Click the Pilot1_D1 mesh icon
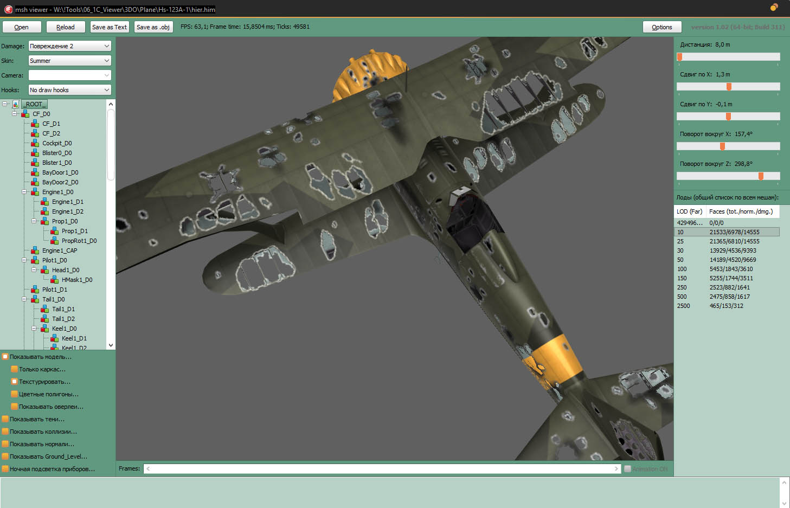The width and height of the screenshot is (790, 508). pyautogui.click(x=35, y=290)
